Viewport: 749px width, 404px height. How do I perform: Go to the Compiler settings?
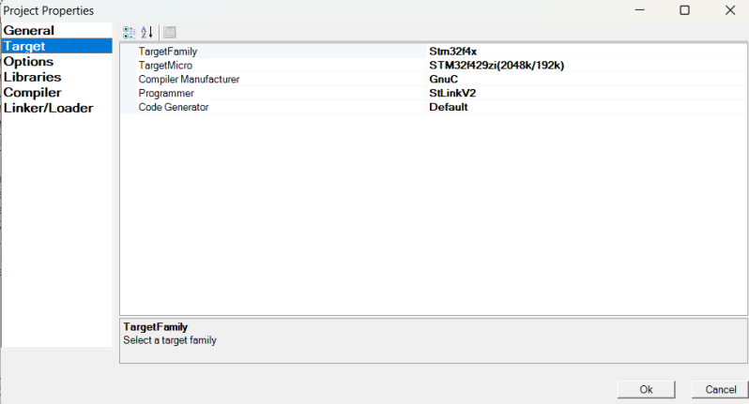coord(32,92)
